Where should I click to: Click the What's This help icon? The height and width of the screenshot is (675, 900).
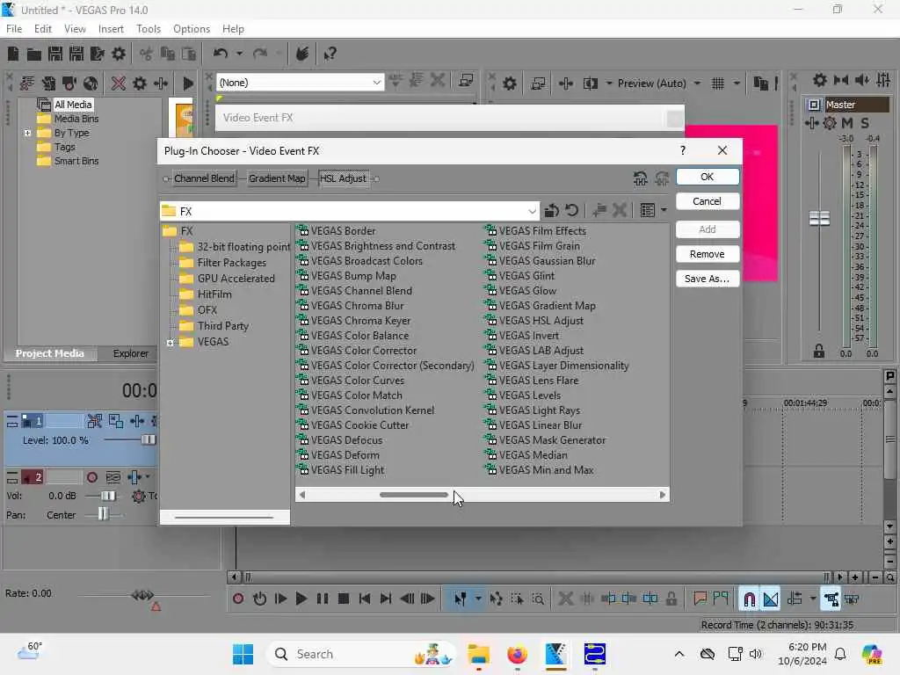point(330,54)
